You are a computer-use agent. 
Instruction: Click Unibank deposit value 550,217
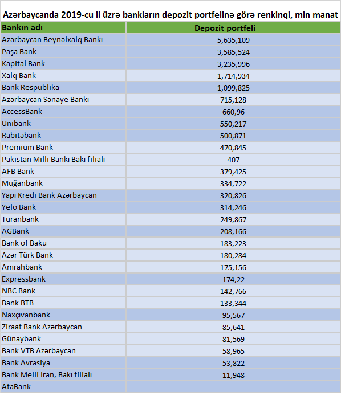click(233, 124)
